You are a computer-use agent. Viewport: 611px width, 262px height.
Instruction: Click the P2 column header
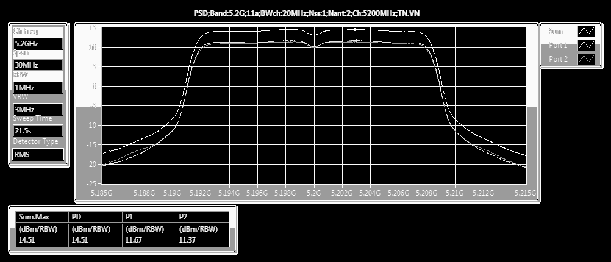202,218
